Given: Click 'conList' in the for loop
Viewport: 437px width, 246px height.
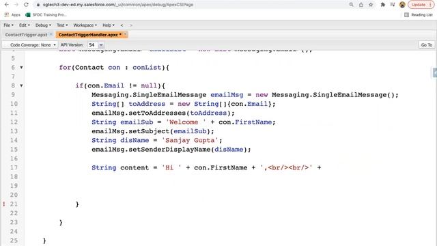Looking at the screenshot, I should point(147,68).
